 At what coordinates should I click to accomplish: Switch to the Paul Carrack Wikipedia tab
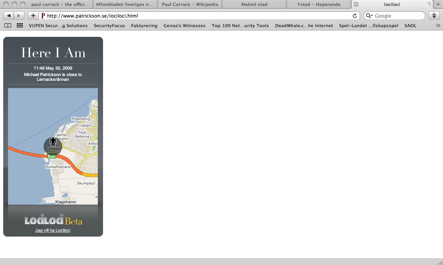point(190,4)
